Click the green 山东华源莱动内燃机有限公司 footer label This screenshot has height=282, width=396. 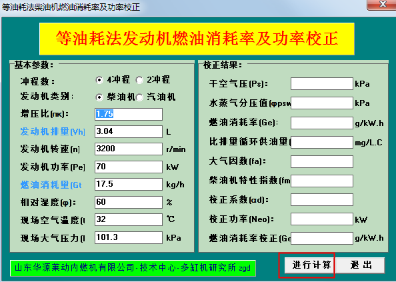(x=133, y=268)
